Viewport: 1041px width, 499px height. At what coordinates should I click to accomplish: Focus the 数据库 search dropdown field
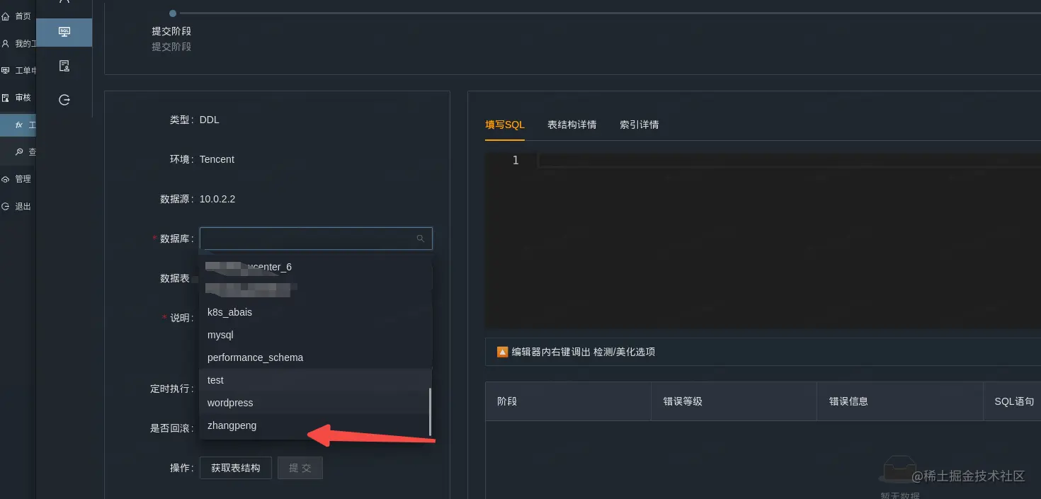(x=316, y=239)
